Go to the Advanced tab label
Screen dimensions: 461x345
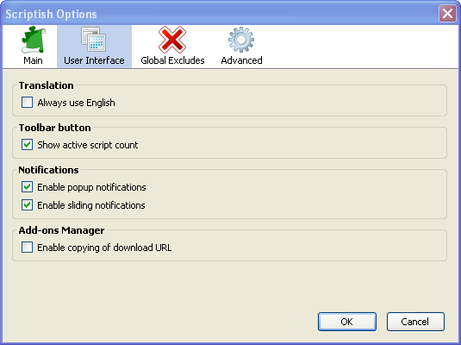tap(241, 60)
